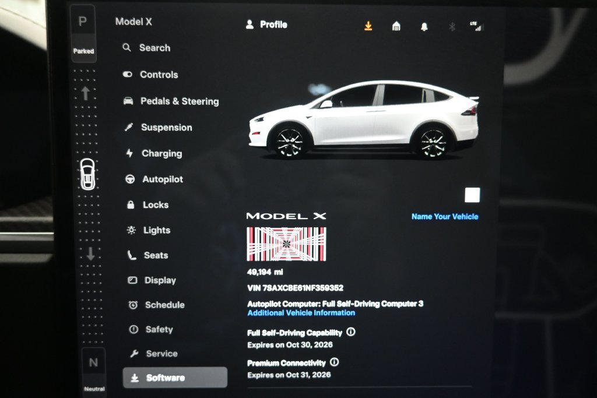Click the Charging lightning bolt icon
The height and width of the screenshot is (398, 597).
click(x=129, y=153)
